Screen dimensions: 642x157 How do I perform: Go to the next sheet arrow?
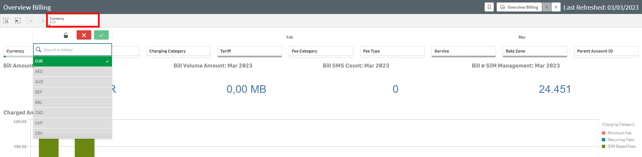click(x=556, y=7)
